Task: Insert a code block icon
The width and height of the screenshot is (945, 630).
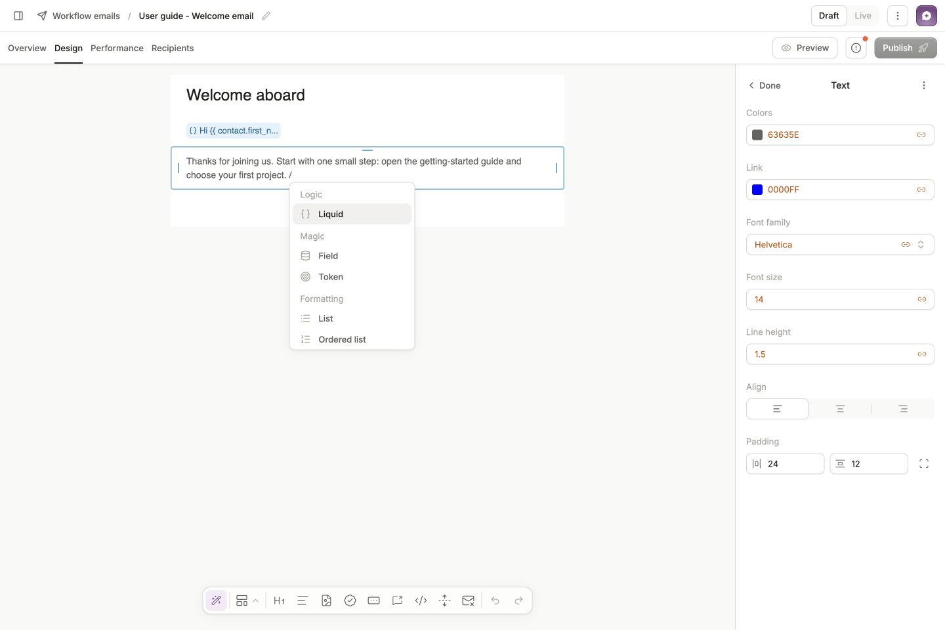Action: 421,600
